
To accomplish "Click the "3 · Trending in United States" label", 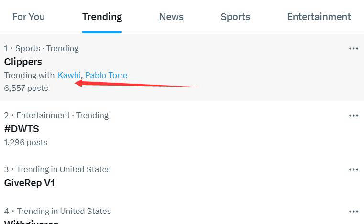I will 57,169.
